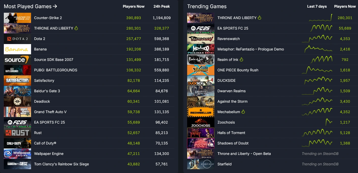Screen dimensions: 358x173
Task: Open the Banana game thumbnail
Action: tap(17, 49)
